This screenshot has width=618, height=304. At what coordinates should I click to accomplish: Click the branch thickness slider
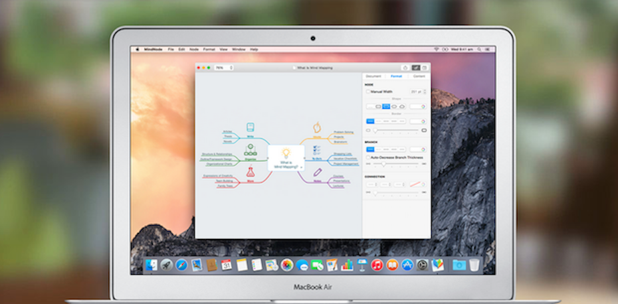[396, 163]
